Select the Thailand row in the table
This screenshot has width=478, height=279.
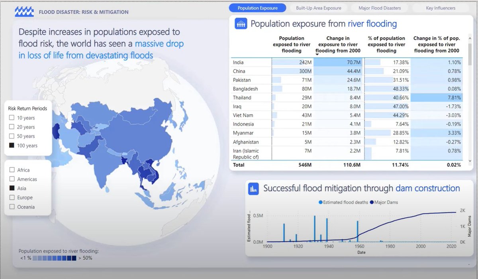click(x=241, y=98)
